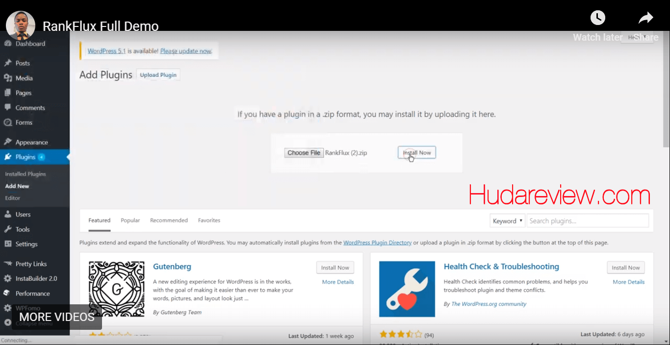Screen dimensions: 670x345
Task: Click the WordPress 5.1 link
Action: (x=106, y=51)
